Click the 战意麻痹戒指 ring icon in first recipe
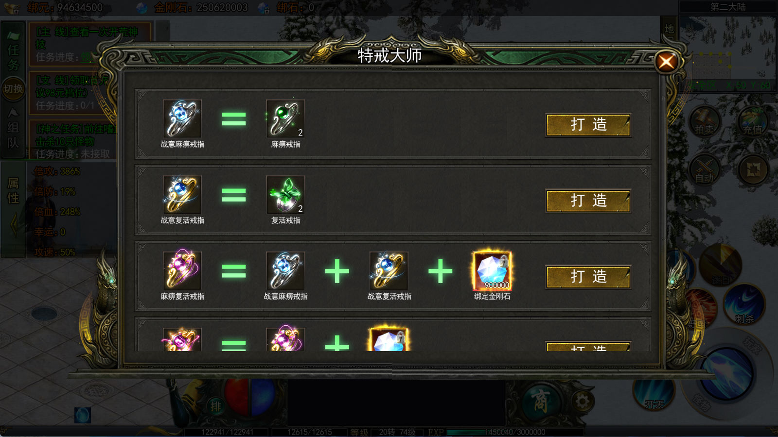Viewport: 778px width, 437px height. point(182,118)
